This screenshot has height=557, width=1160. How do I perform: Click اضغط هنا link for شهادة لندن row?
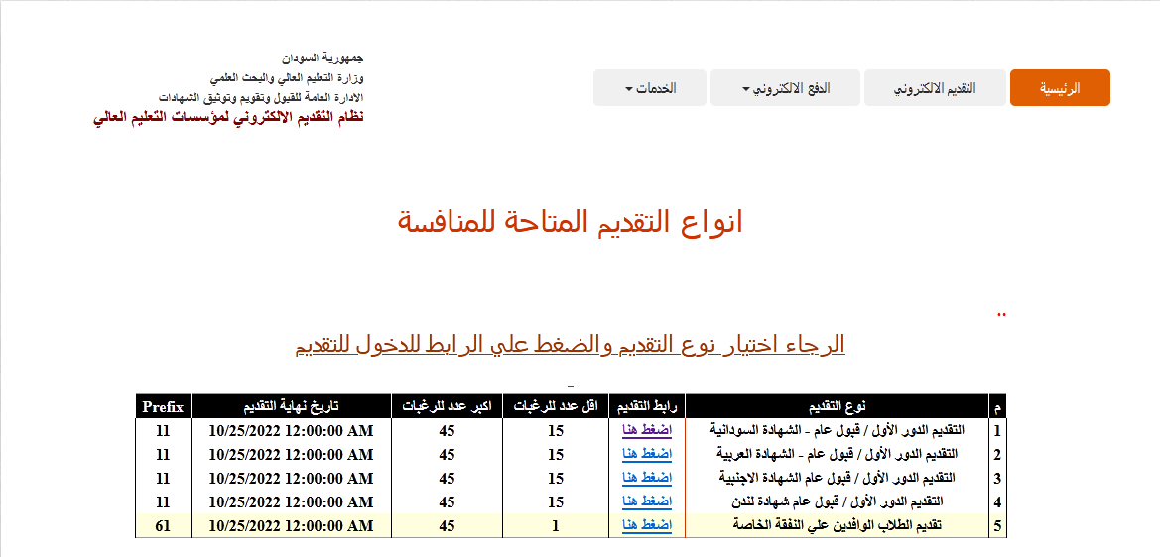647,501
